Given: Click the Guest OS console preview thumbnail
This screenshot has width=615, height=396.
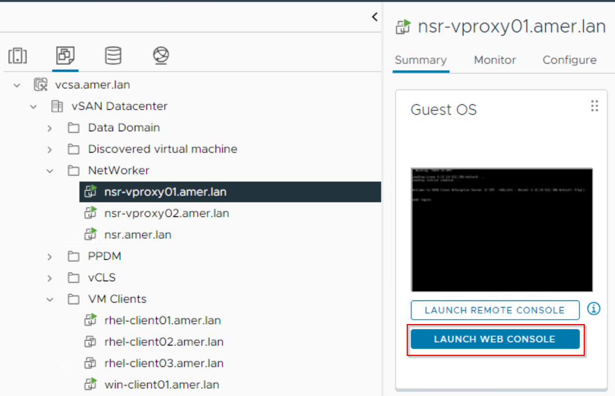Looking at the screenshot, I should (x=502, y=230).
